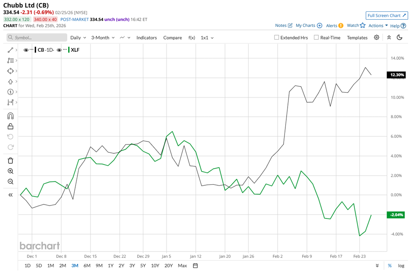Select the arrow marker tool

tap(11, 82)
